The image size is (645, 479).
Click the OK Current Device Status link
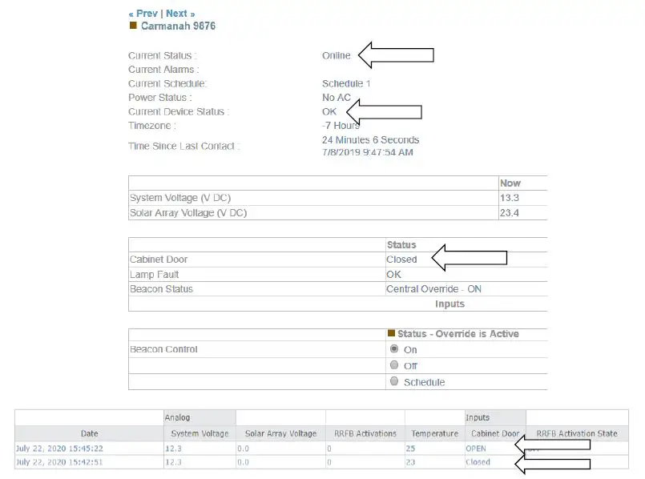tap(329, 111)
